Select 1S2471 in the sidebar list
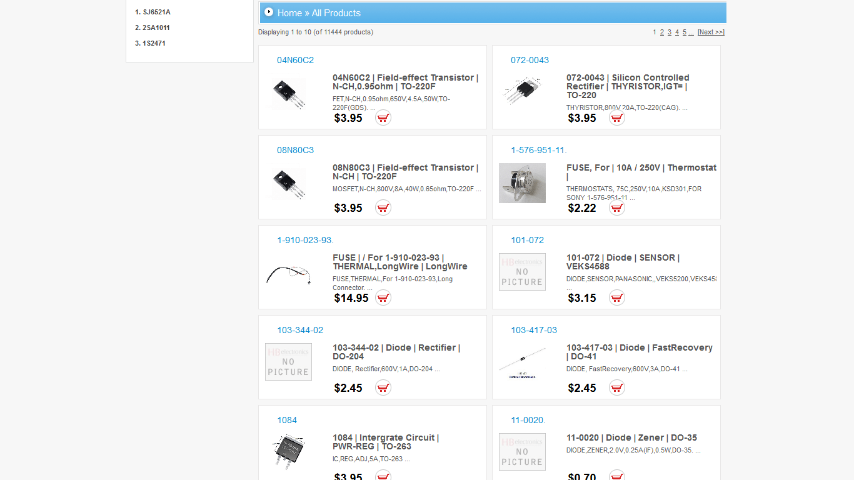Image resolution: width=854 pixels, height=480 pixels. 154,43
